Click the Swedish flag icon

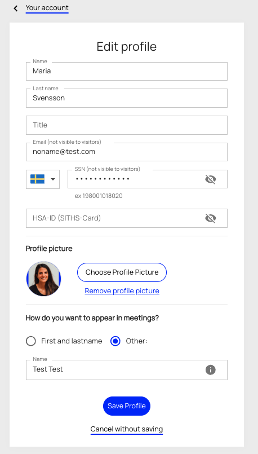point(37,179)
